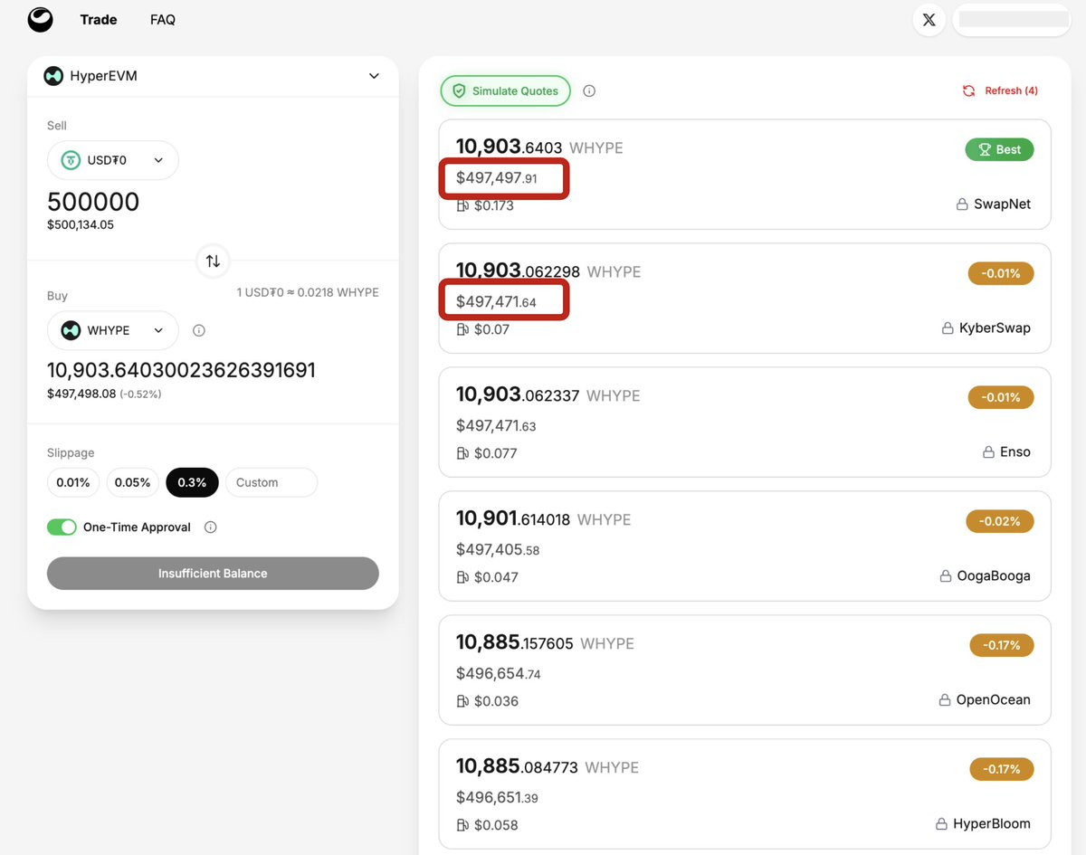Click $0.036 gas fee in OpenOcean quote
Image resolution: width=1086 pixels, height=855 pixels.
click(x=496, y=701)
